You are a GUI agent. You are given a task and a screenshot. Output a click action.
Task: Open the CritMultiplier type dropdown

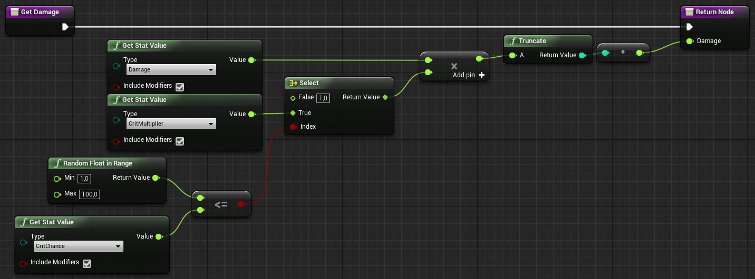(x=171, y=124)
